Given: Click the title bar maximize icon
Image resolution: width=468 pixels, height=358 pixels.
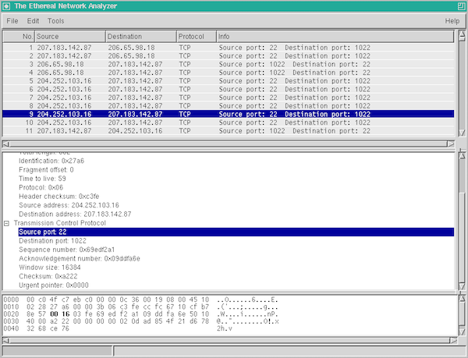Looking at the screenshot, I should [x=462, y=6].
